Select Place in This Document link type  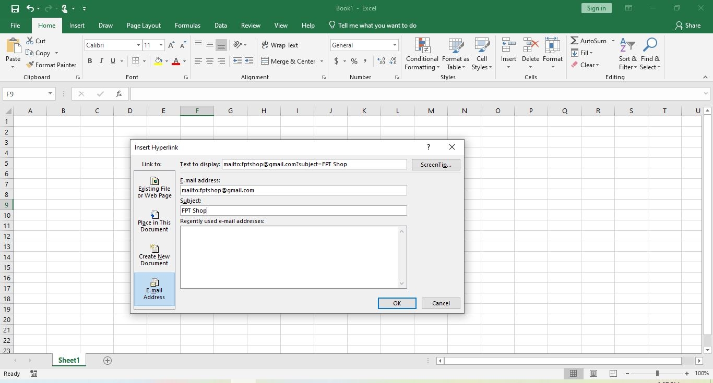pyautogui.click(x=155, y=221)
